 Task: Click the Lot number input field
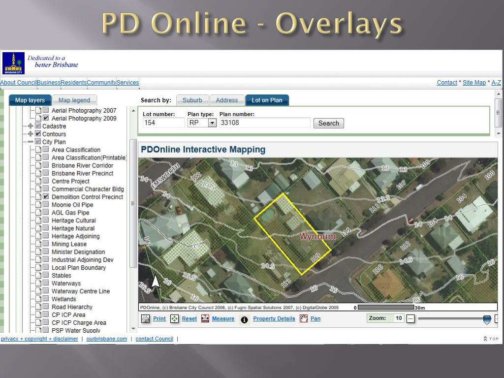click(163, 123)
